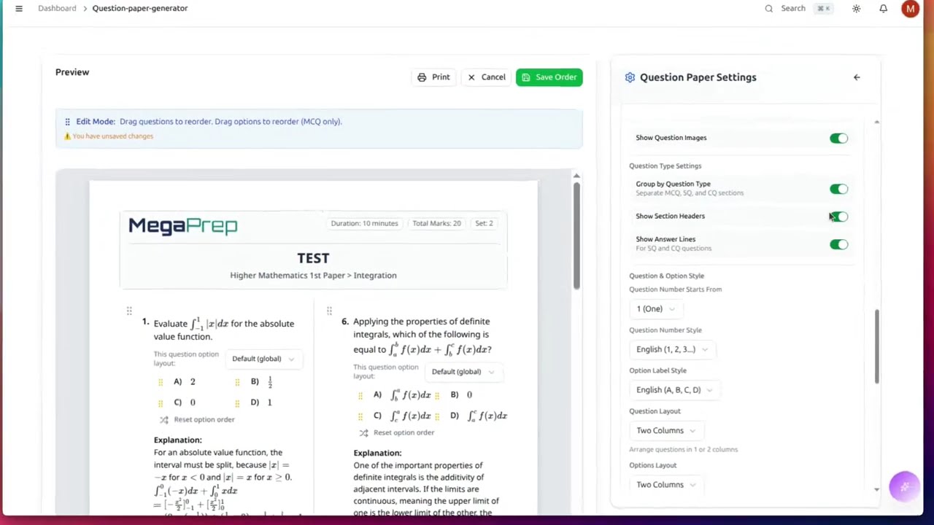Click the Cancel button
The height and width of the screenshot is (525, 934).
tap(486, 77)
